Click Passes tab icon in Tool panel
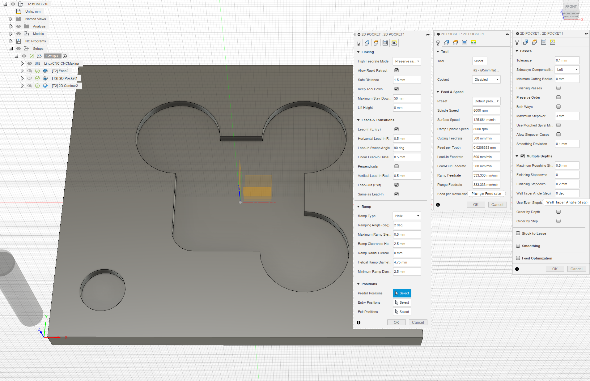The image size is (590, 381). pyautogui.click(x=465, y=43)
